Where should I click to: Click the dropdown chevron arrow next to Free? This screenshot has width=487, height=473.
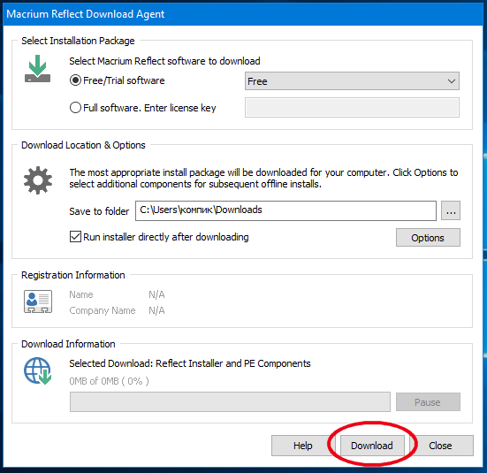452,81
